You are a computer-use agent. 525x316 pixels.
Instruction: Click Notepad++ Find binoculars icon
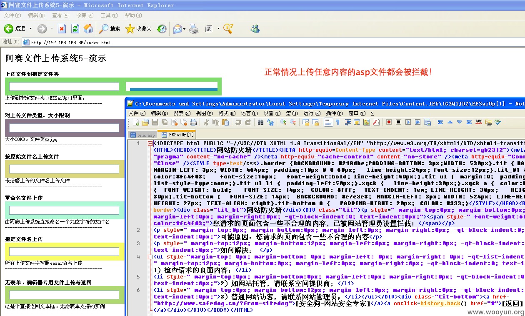pos(261,122)
